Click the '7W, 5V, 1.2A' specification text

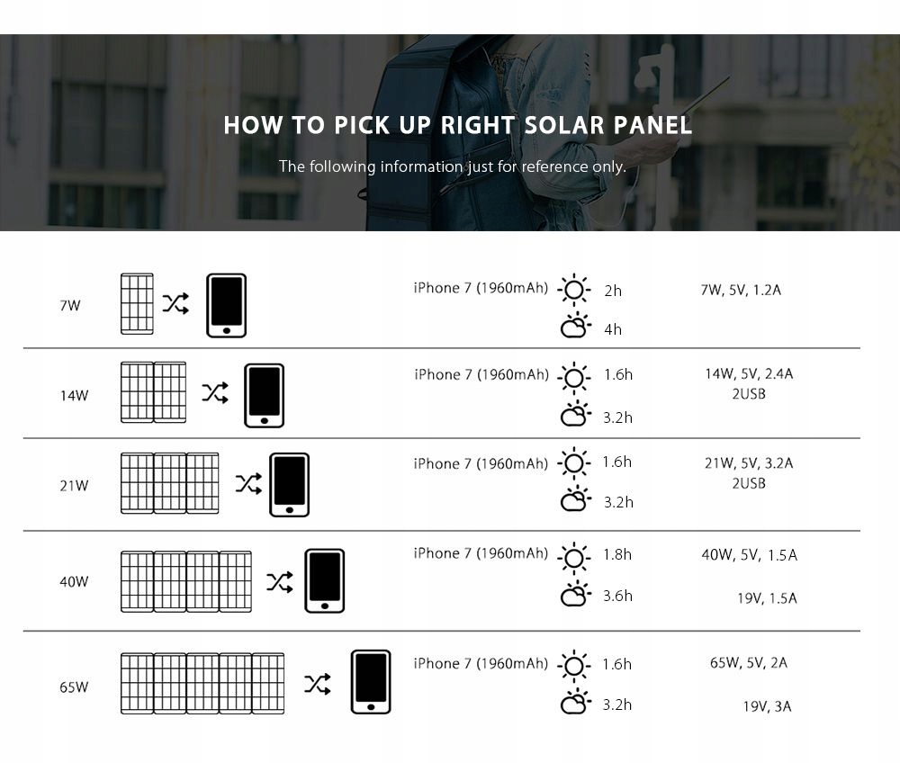(x=740, y=290)
